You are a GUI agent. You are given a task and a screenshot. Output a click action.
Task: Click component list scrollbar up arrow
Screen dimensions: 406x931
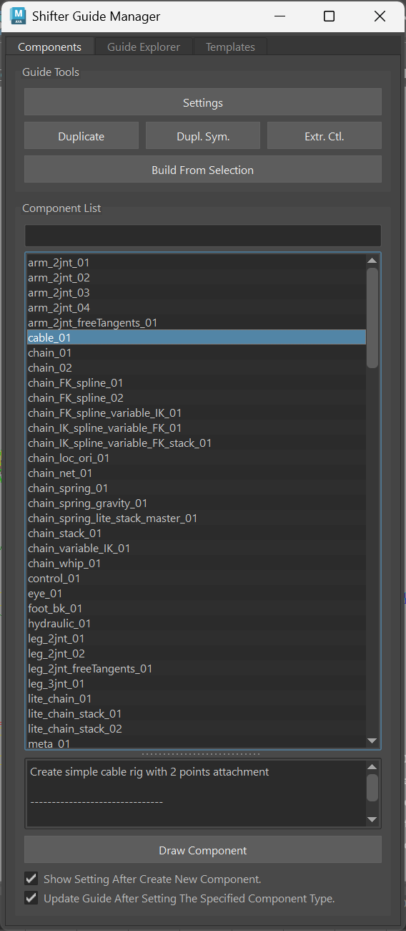pyautogui.click(x=372, y=261)
